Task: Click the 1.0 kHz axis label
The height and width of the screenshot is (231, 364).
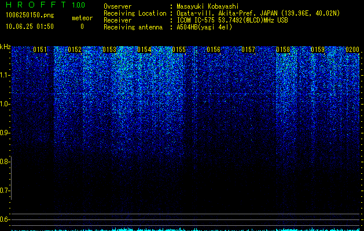Action: click(x=5, y=104)
